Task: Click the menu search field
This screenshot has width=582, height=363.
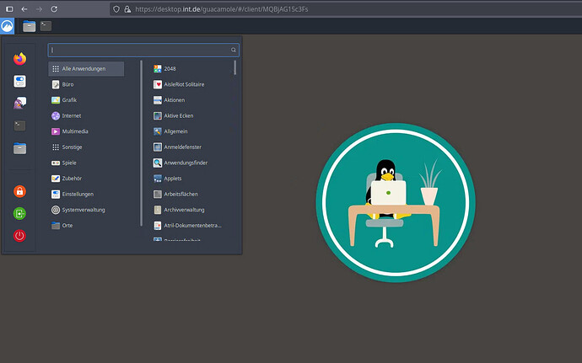Action: tap(143, 50)
